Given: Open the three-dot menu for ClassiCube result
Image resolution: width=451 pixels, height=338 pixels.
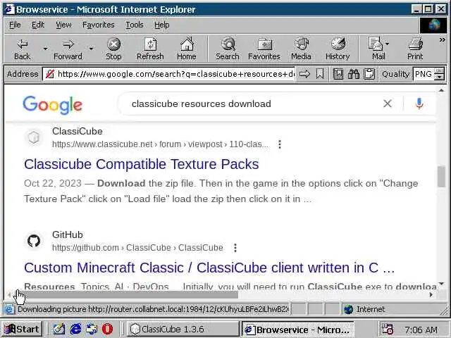Looking at the screenshot, I should click(280, 144).
